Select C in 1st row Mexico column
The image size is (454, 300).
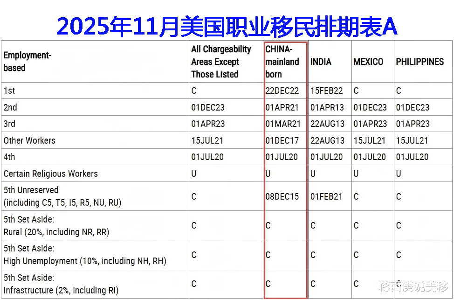pyautogui.click(x=356, y=91)
